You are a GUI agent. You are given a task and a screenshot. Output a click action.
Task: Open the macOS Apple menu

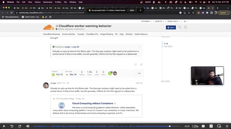(3, 2)
